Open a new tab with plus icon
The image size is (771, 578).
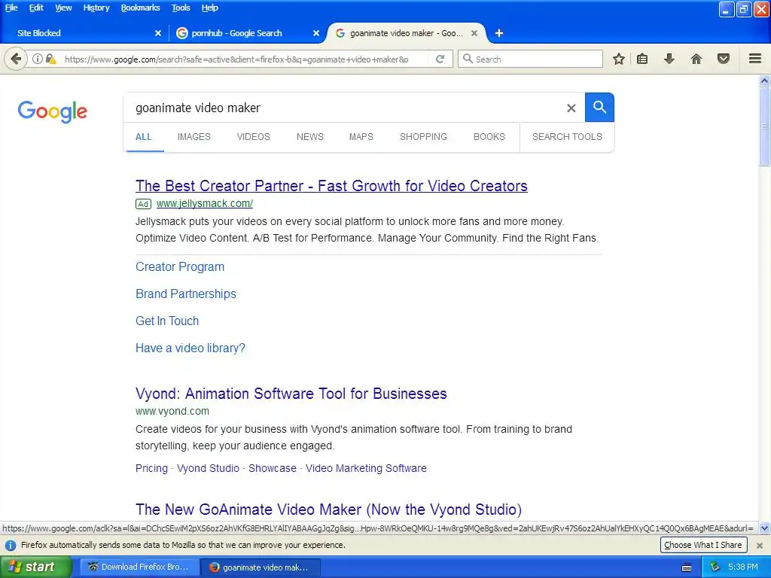click(x=499, y=33)
